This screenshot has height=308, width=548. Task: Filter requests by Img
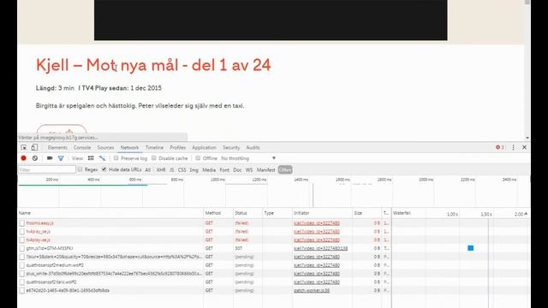pyautogui.click(x=194, y=169)
